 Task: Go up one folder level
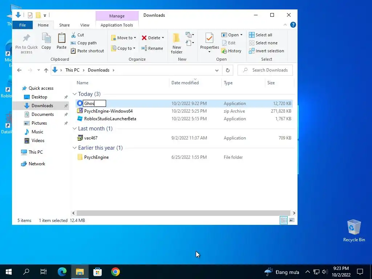pos(46,70)
